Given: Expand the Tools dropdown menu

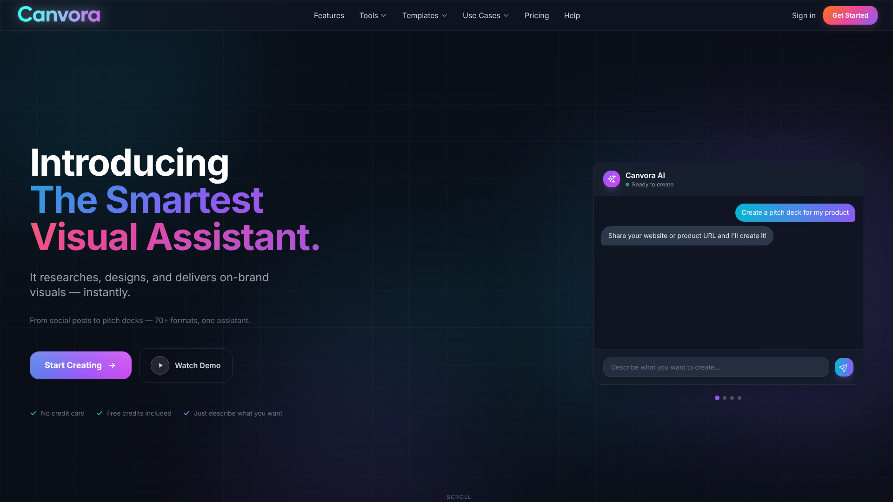Looking at the screenshot, I should coord(373,15).
